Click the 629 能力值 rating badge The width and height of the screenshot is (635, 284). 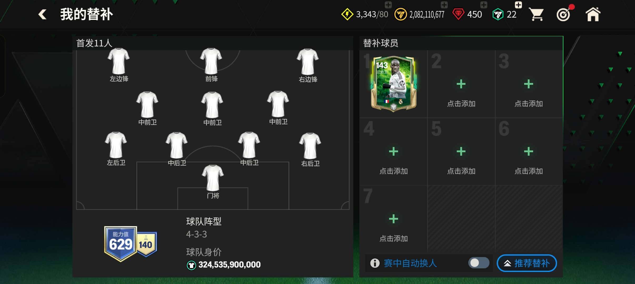pos(121,244)
